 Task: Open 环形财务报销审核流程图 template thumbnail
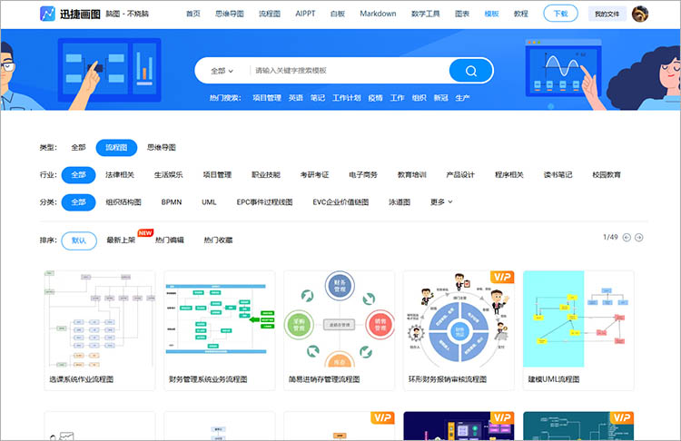[459, 319]
